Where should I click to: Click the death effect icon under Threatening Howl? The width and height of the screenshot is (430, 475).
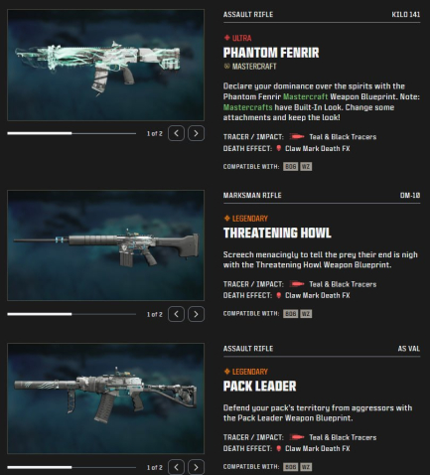[279, 295]
